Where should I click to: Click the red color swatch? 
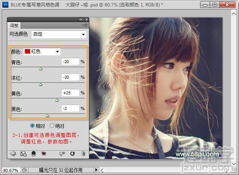[27, 51]
